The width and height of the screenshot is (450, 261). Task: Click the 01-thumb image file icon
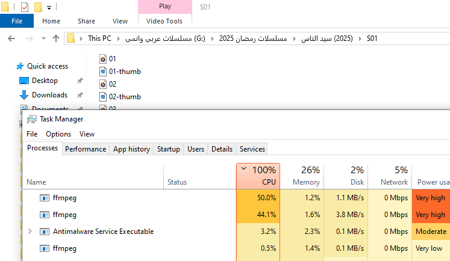point(102,72)
